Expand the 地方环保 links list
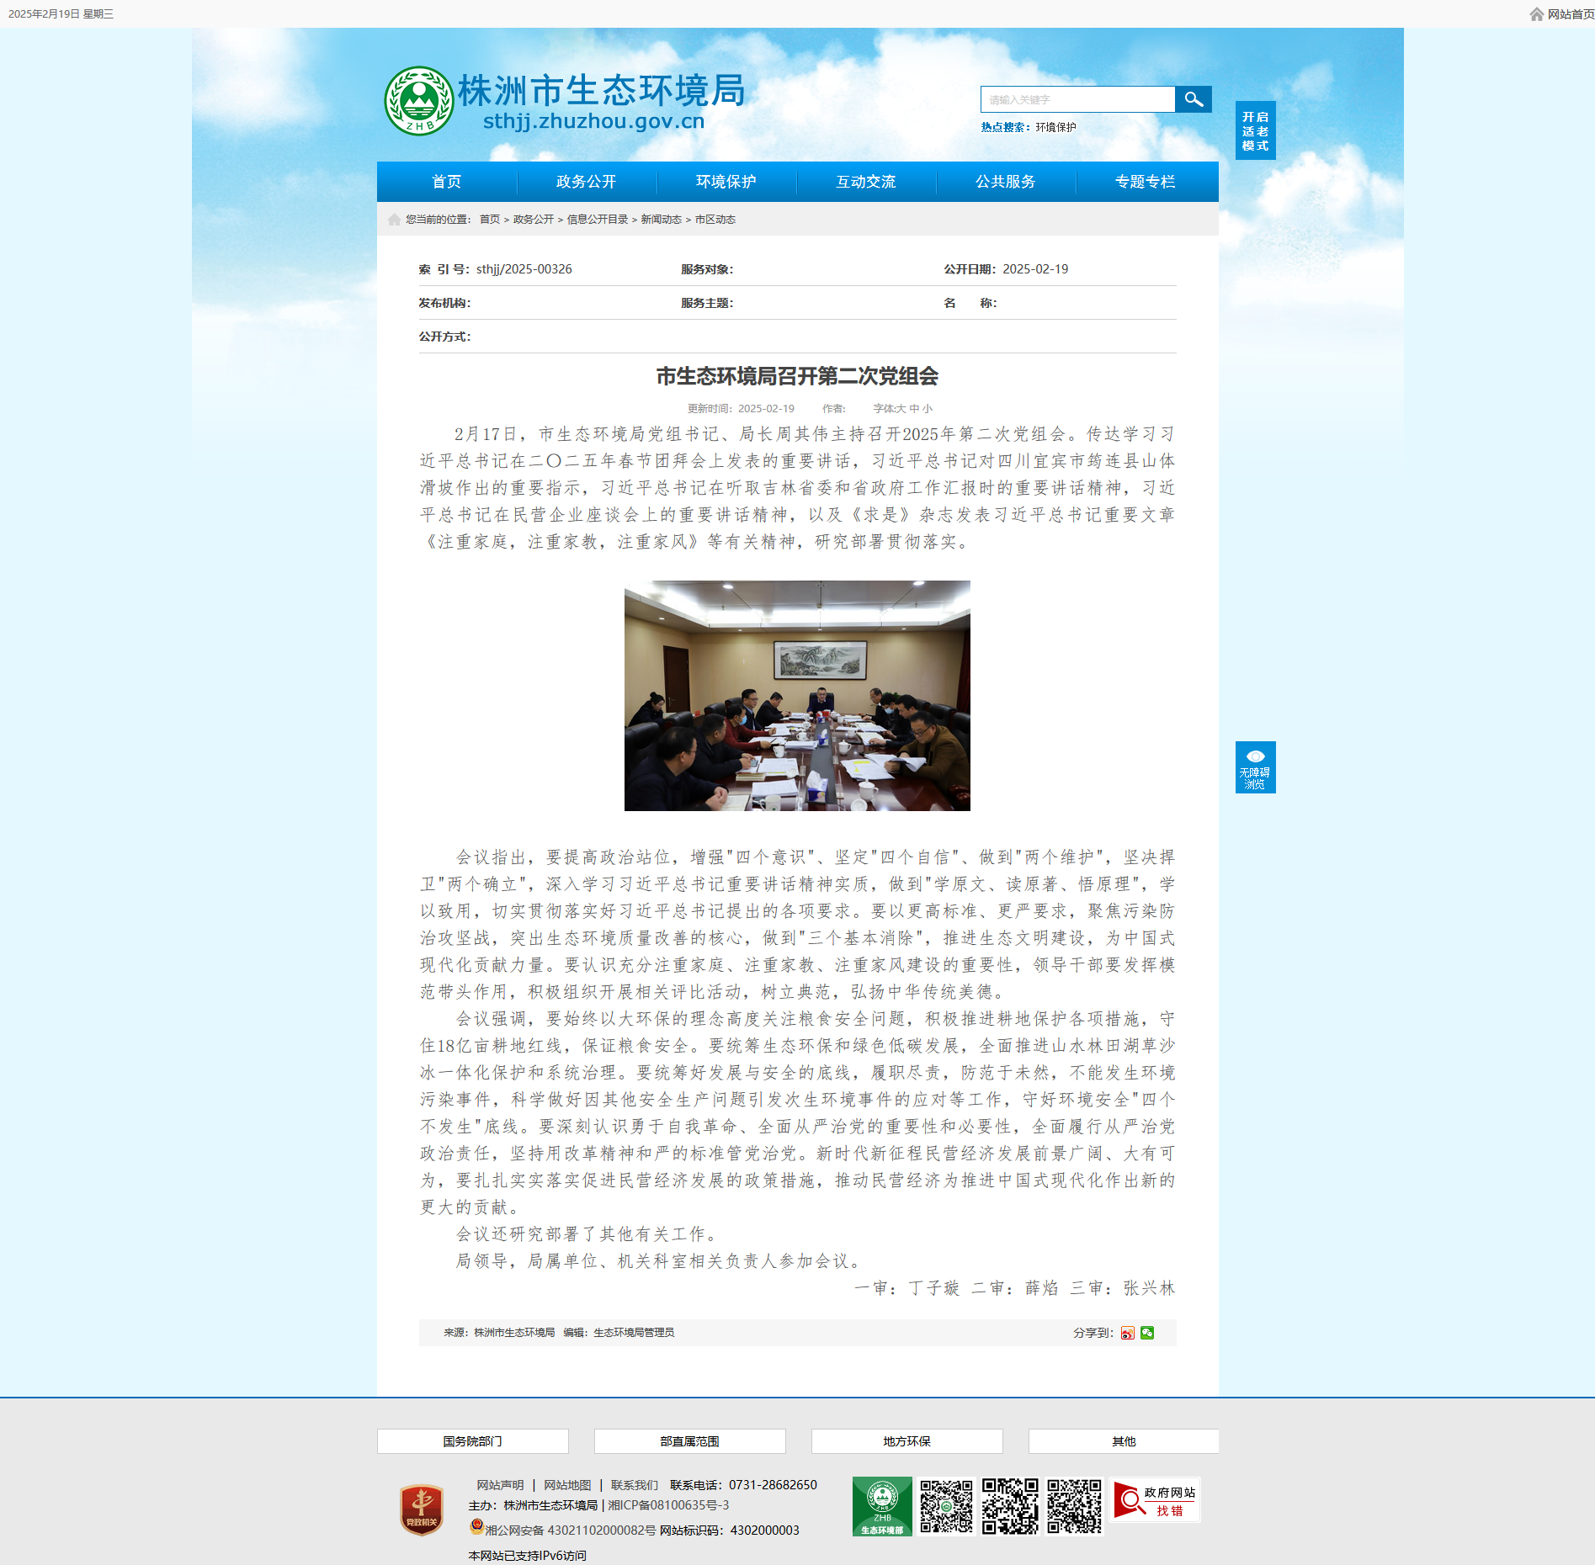Image resolution: width=1595 pixels, height=1565 pixels. [906, 1441]
